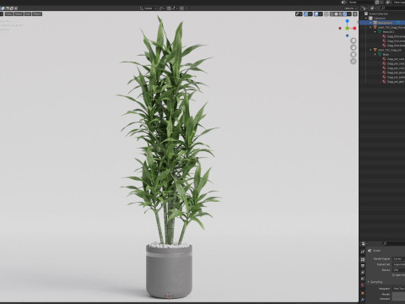Image resolution: width=405 pixels, height=304 pixels.
Task: Switch to material preview shading
Action: pyautogui.click(x=340, y=14)
